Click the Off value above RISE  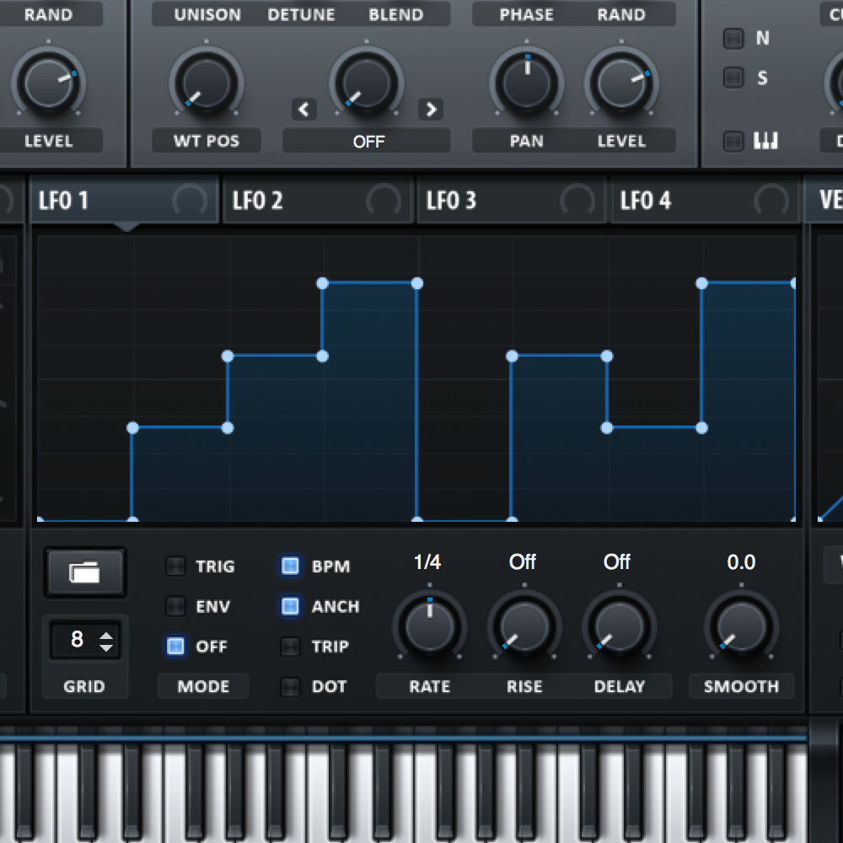[523, 561]
